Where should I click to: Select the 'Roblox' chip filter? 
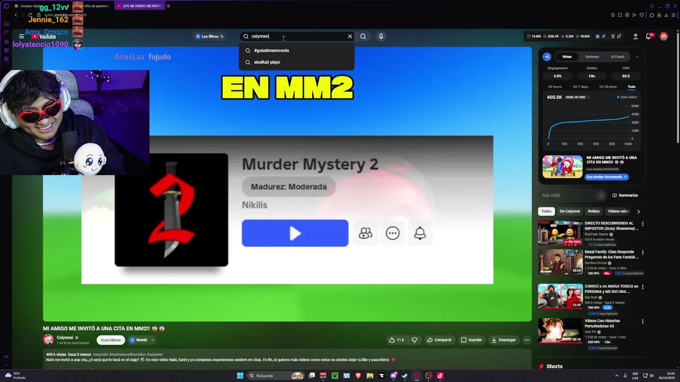[593, 211]
